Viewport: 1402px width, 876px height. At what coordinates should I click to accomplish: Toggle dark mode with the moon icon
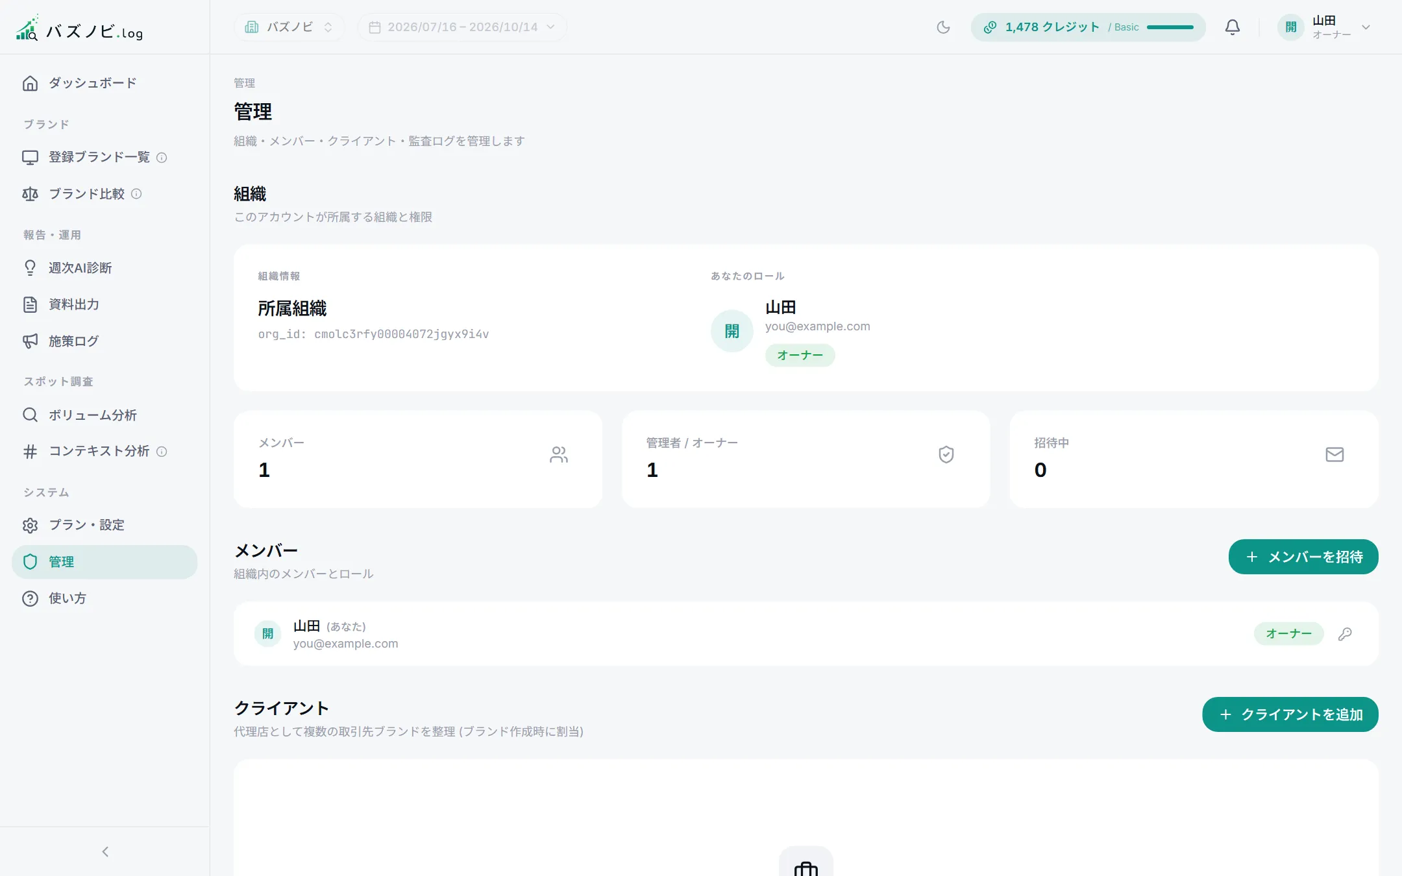(x=943, y=27)
